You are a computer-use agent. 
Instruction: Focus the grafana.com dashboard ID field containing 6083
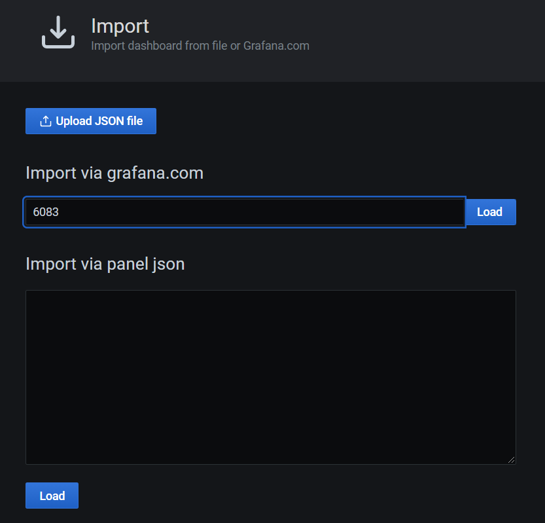(245, 212)
